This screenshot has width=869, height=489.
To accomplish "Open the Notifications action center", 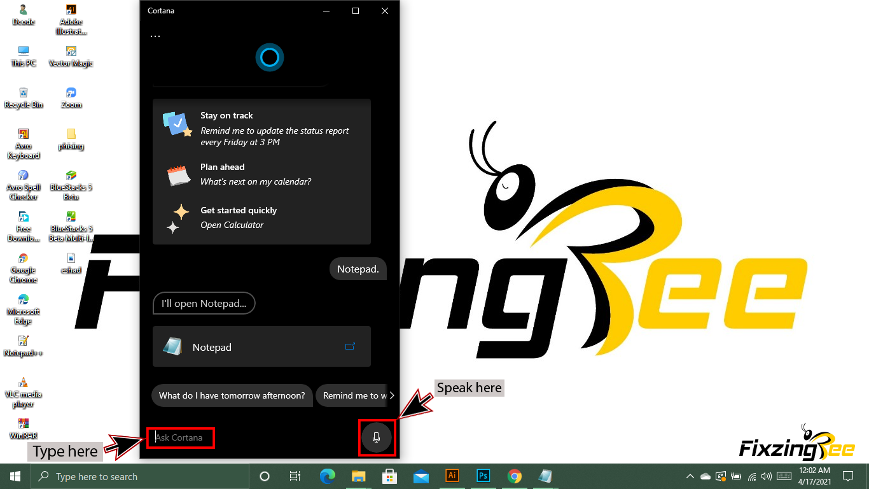I will [x=847, y=476].
